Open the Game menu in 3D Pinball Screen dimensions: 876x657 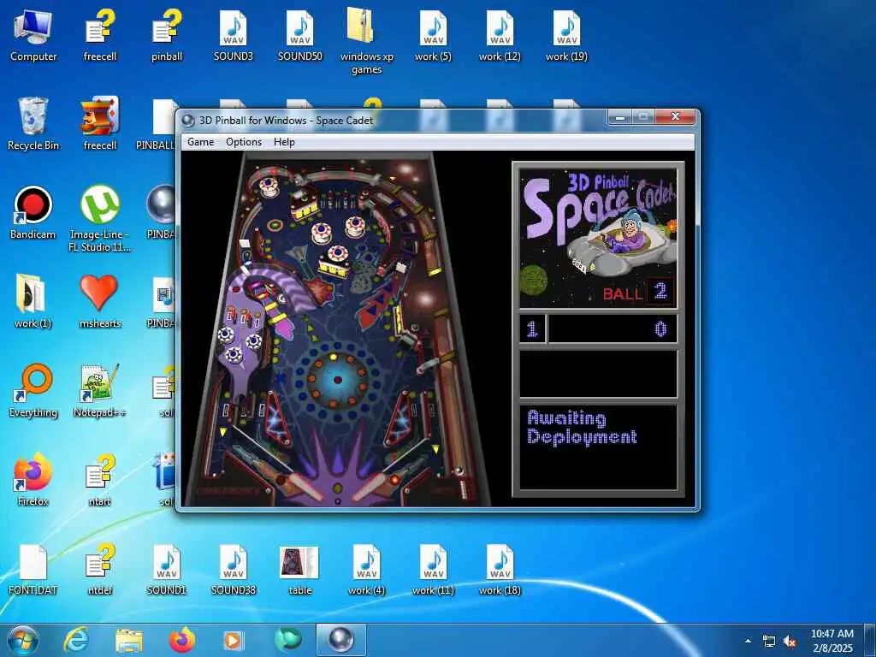tap(200, 142)
